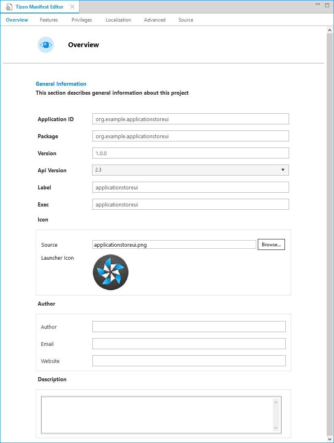The height and width of the screenshot is (443, 334).
Task: Open the Api Version combo box arrow
Action: [283, 170]
